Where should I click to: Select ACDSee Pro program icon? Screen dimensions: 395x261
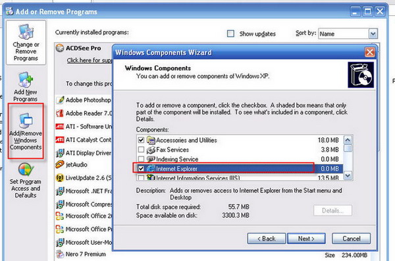coord(60,48)
